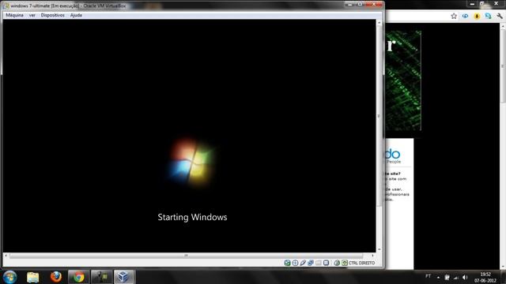This screenshot has width=506, height=284.
Task: Open the Chrome wrench settings menu
Action: 499,16
